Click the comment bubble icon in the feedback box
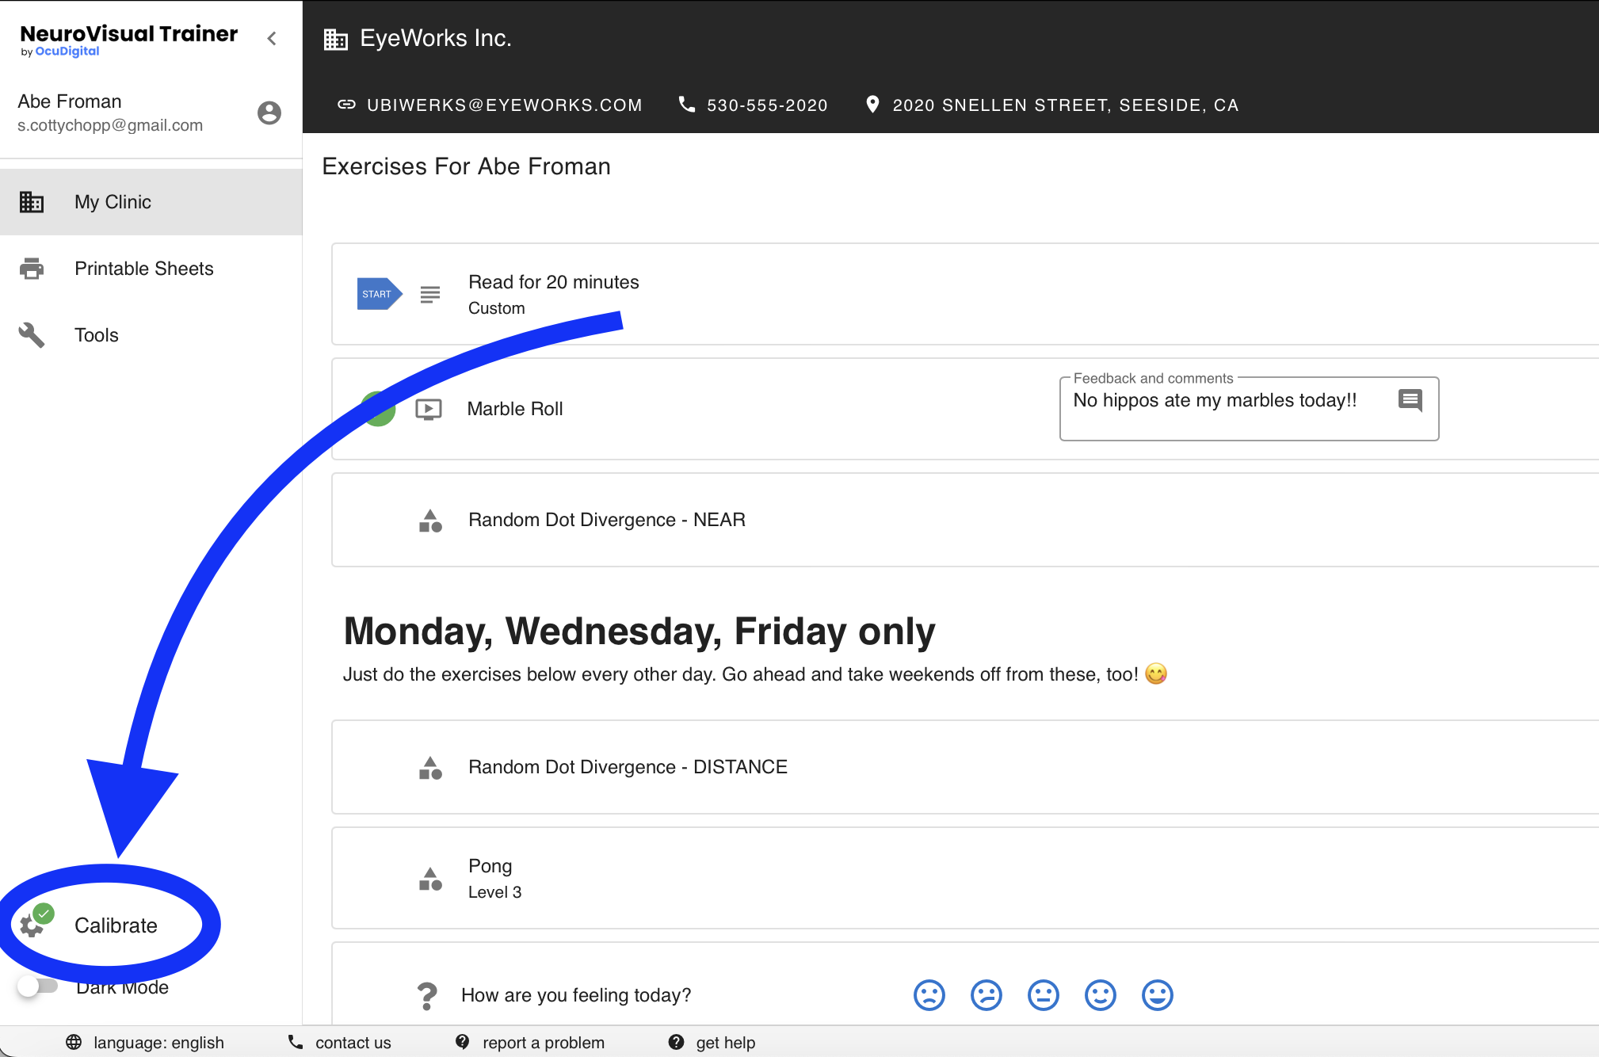 click(1410, 400)
